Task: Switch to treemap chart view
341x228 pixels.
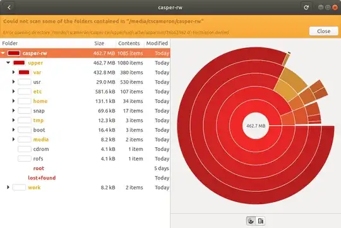Action: coord(261,221)
